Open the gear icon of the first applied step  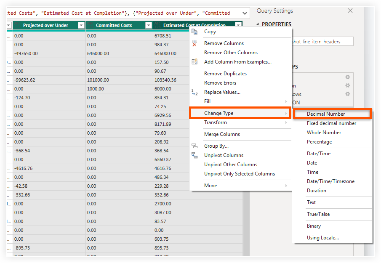[x=348, y=77]
